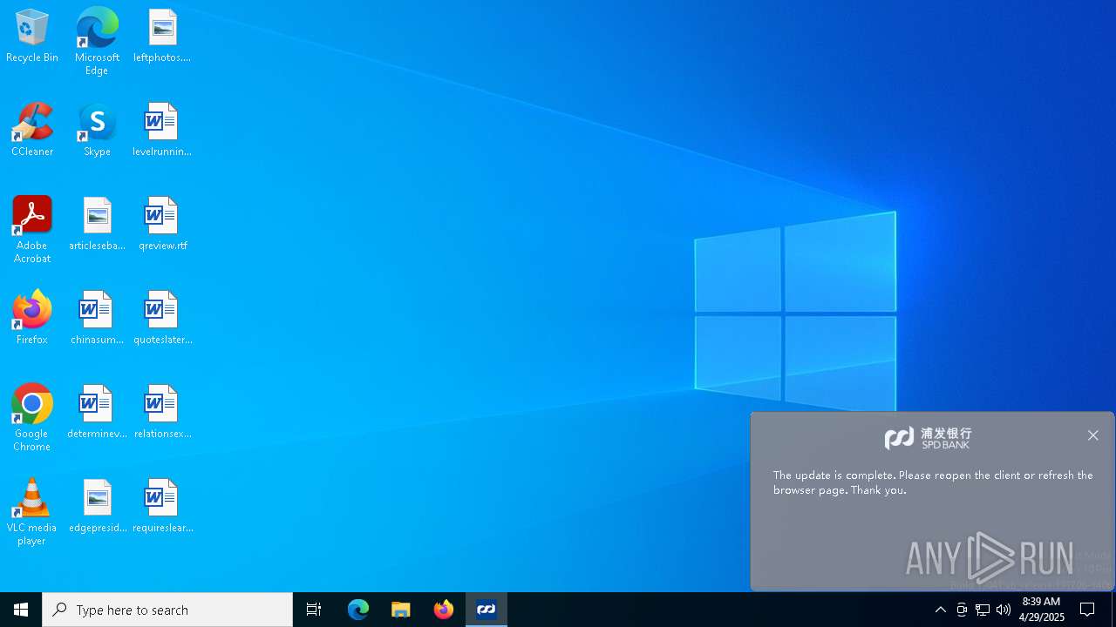Open CCleaner desktop shortcut
The image size is (1116, 627).
coord(32,130)
